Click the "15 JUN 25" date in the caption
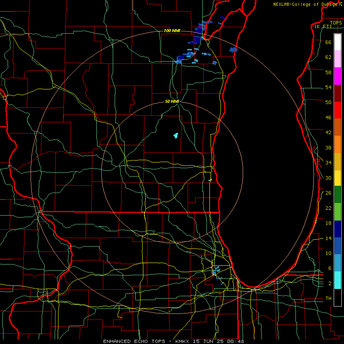Image resolution: width=344 pixels, height=344 pixels. (x=208, y=341)
